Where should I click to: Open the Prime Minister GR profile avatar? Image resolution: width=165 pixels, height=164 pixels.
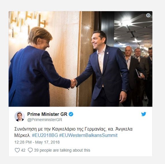pos(20,116)
